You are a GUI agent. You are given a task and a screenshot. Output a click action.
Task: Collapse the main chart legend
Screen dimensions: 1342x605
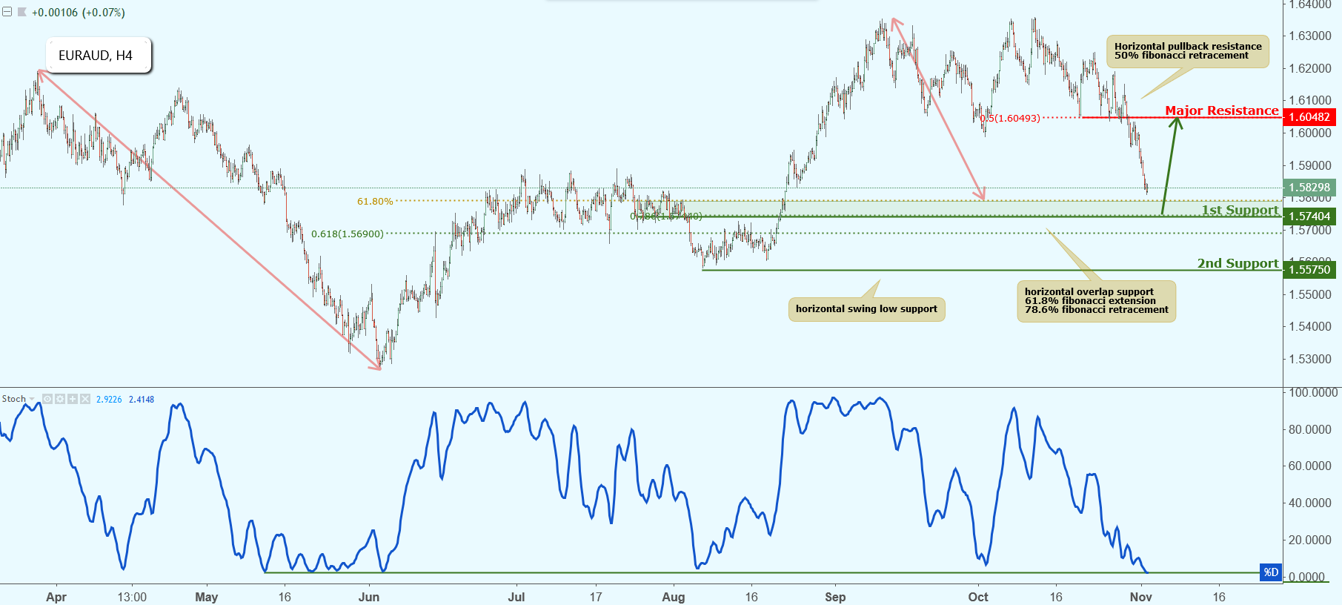7,12
